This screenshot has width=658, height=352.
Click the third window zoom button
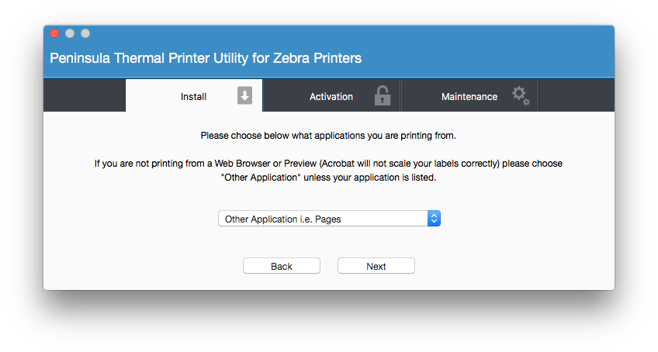[x=85, y=33]
